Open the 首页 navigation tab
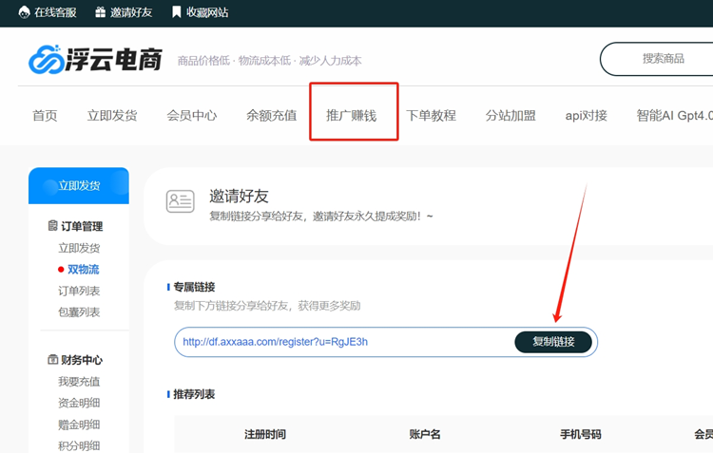This screenshot has width=713, height=453. tap(45, 115)
